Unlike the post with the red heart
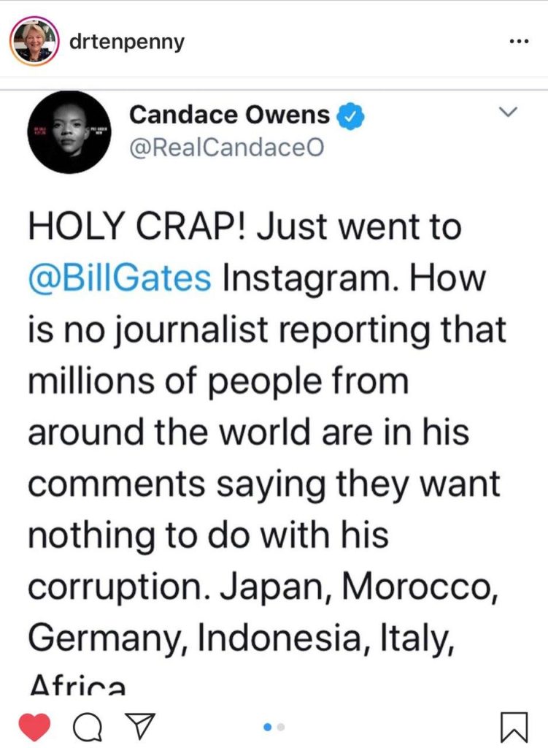 point(33,725)
